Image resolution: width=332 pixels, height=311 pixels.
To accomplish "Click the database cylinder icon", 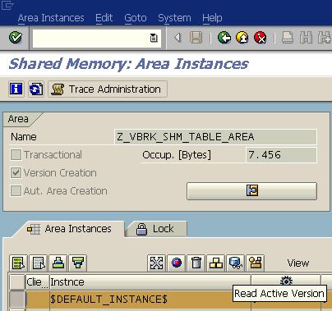I will [x=236, y=263].
